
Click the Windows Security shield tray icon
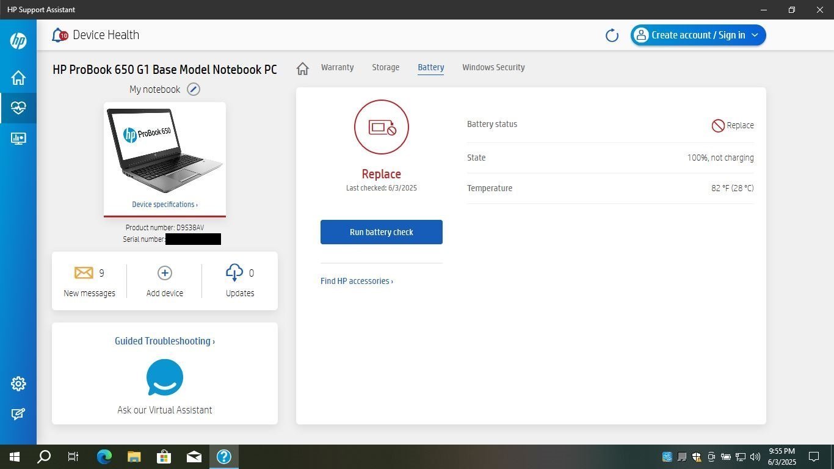(x=697, y=457)
